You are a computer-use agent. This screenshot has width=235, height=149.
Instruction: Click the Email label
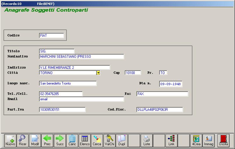[x=13, y=99]
